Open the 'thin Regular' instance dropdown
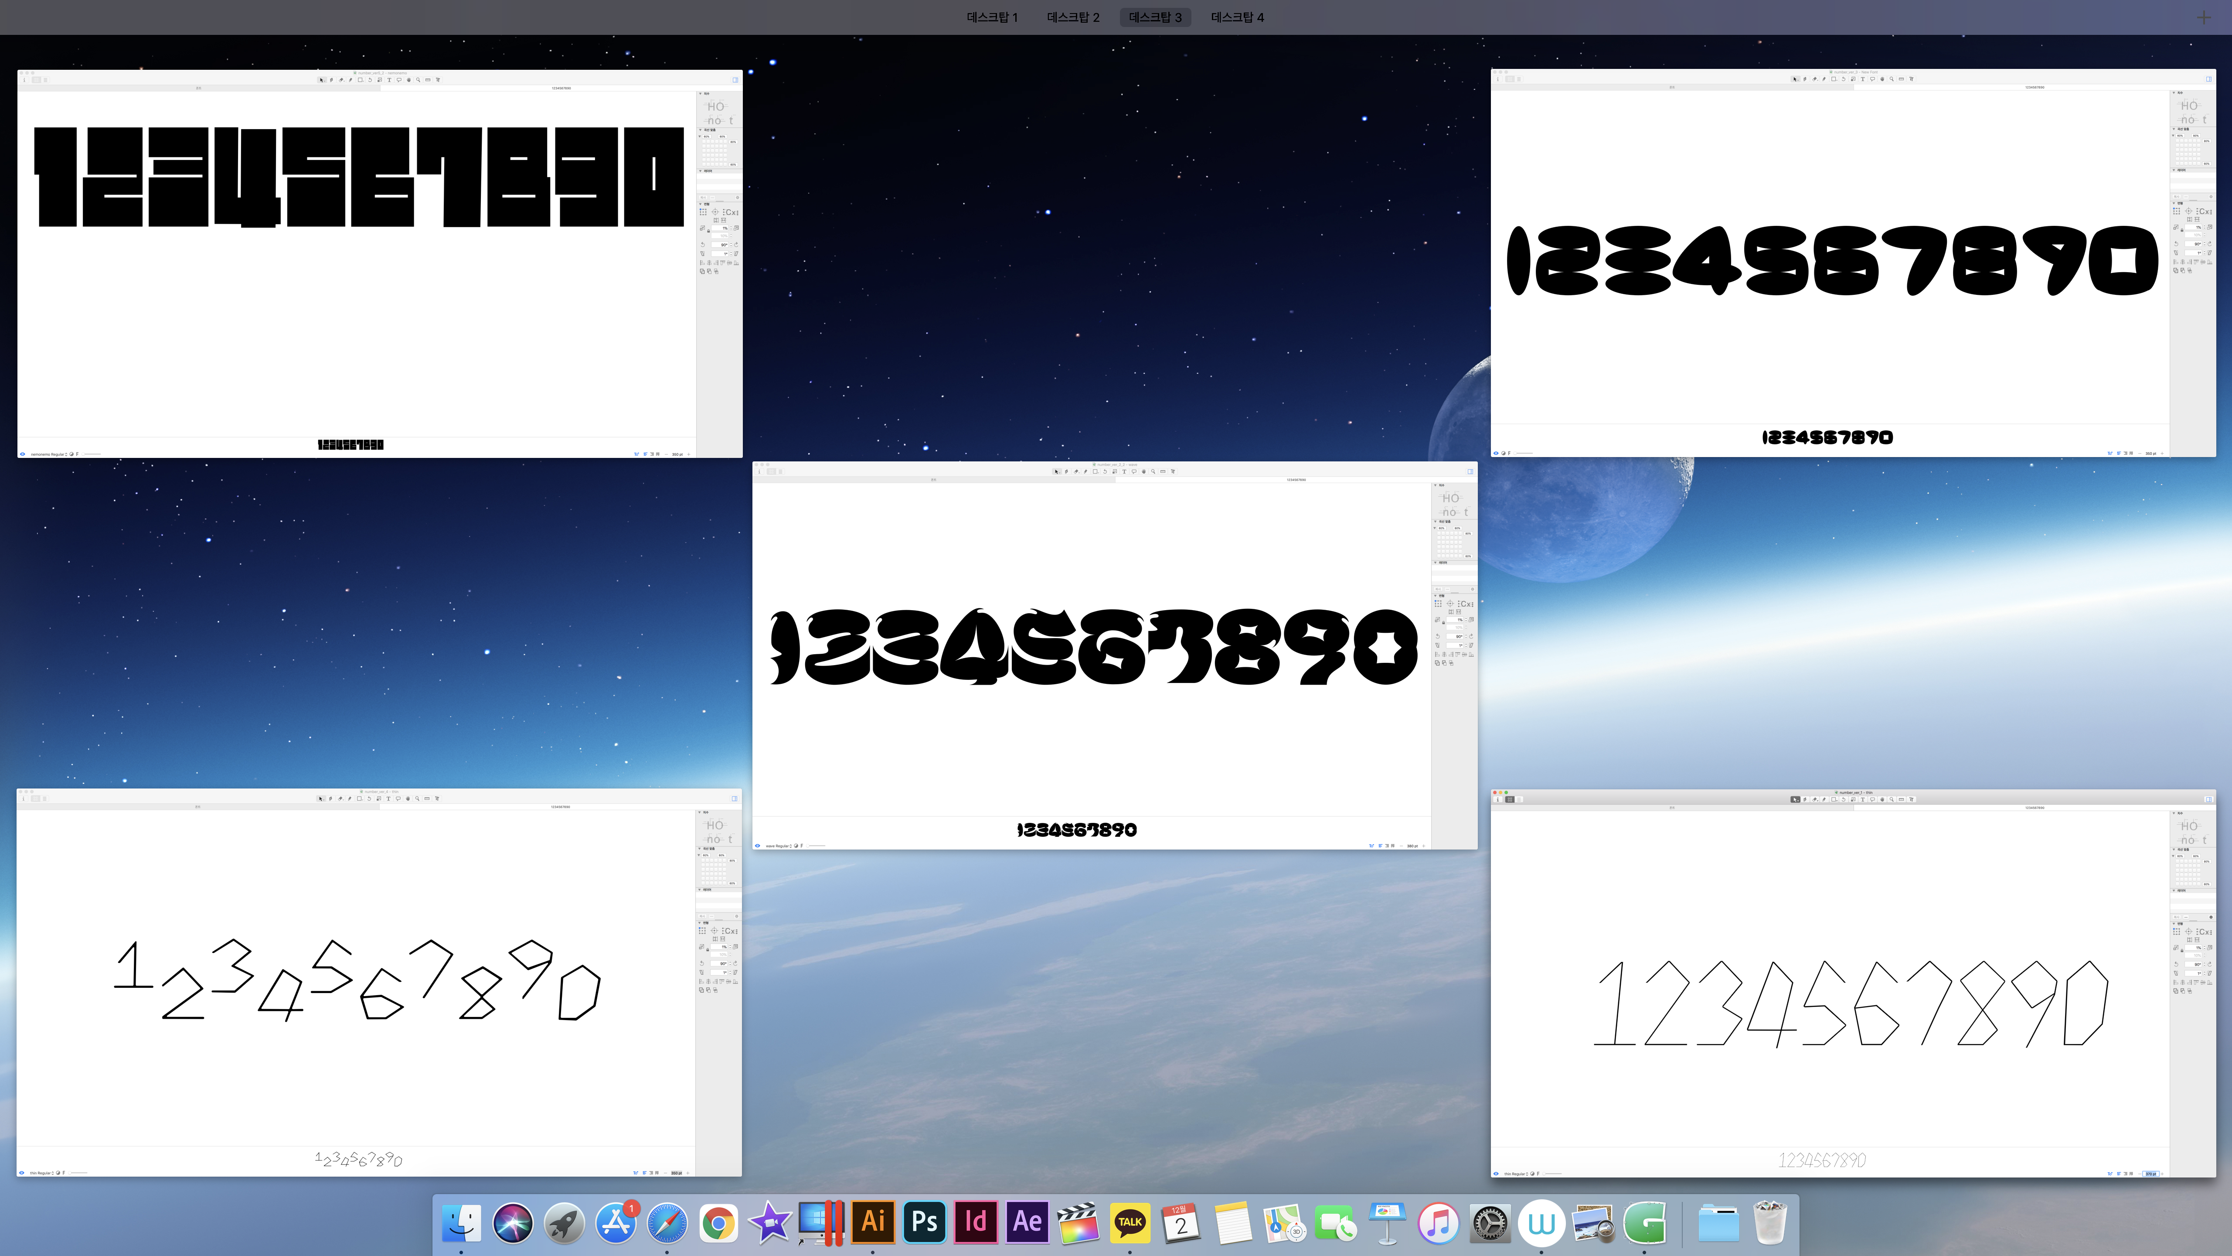 [x=1515, y=1174]
